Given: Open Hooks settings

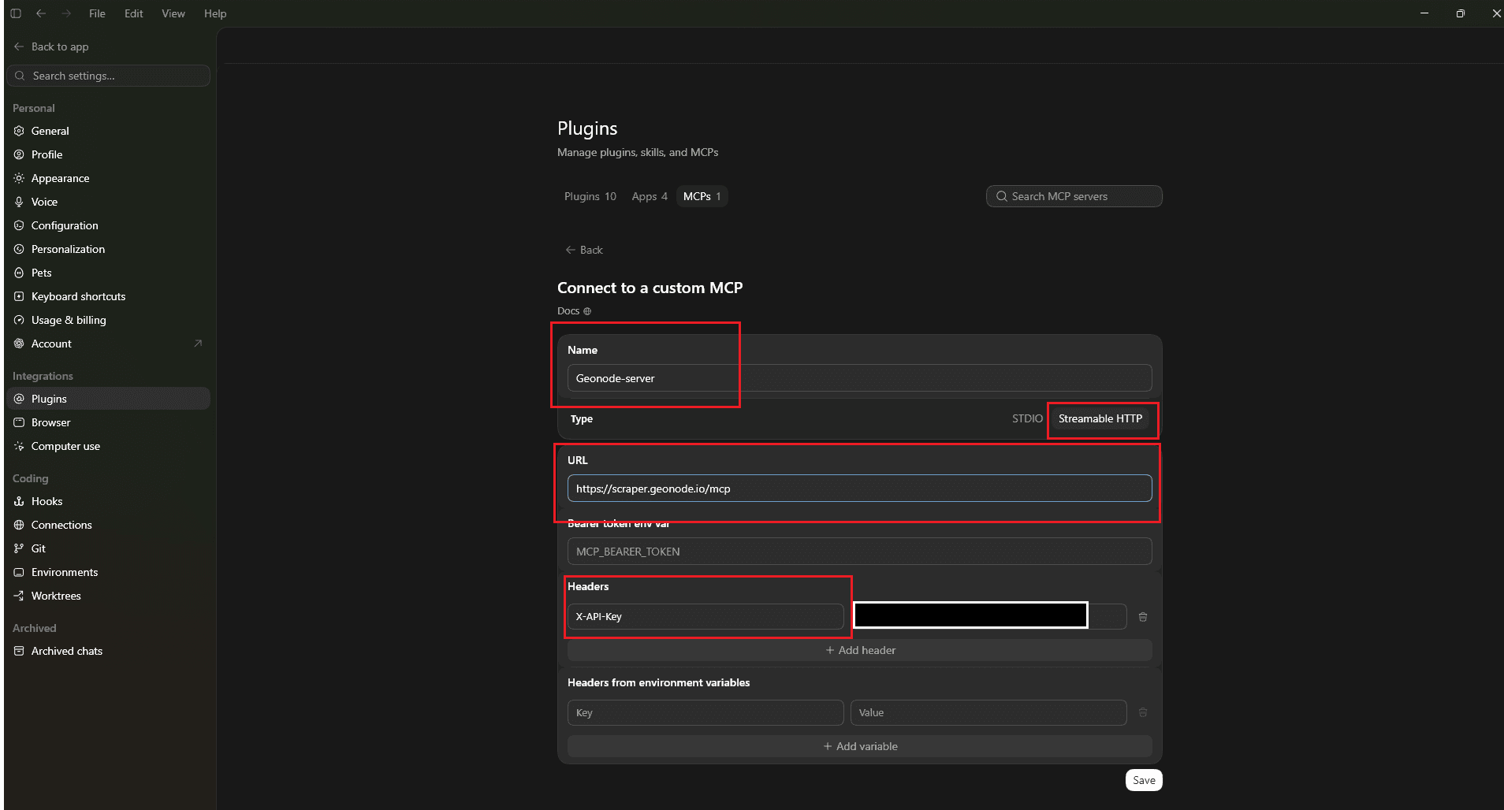Looking at the screenshot, I should click(109, 501).
